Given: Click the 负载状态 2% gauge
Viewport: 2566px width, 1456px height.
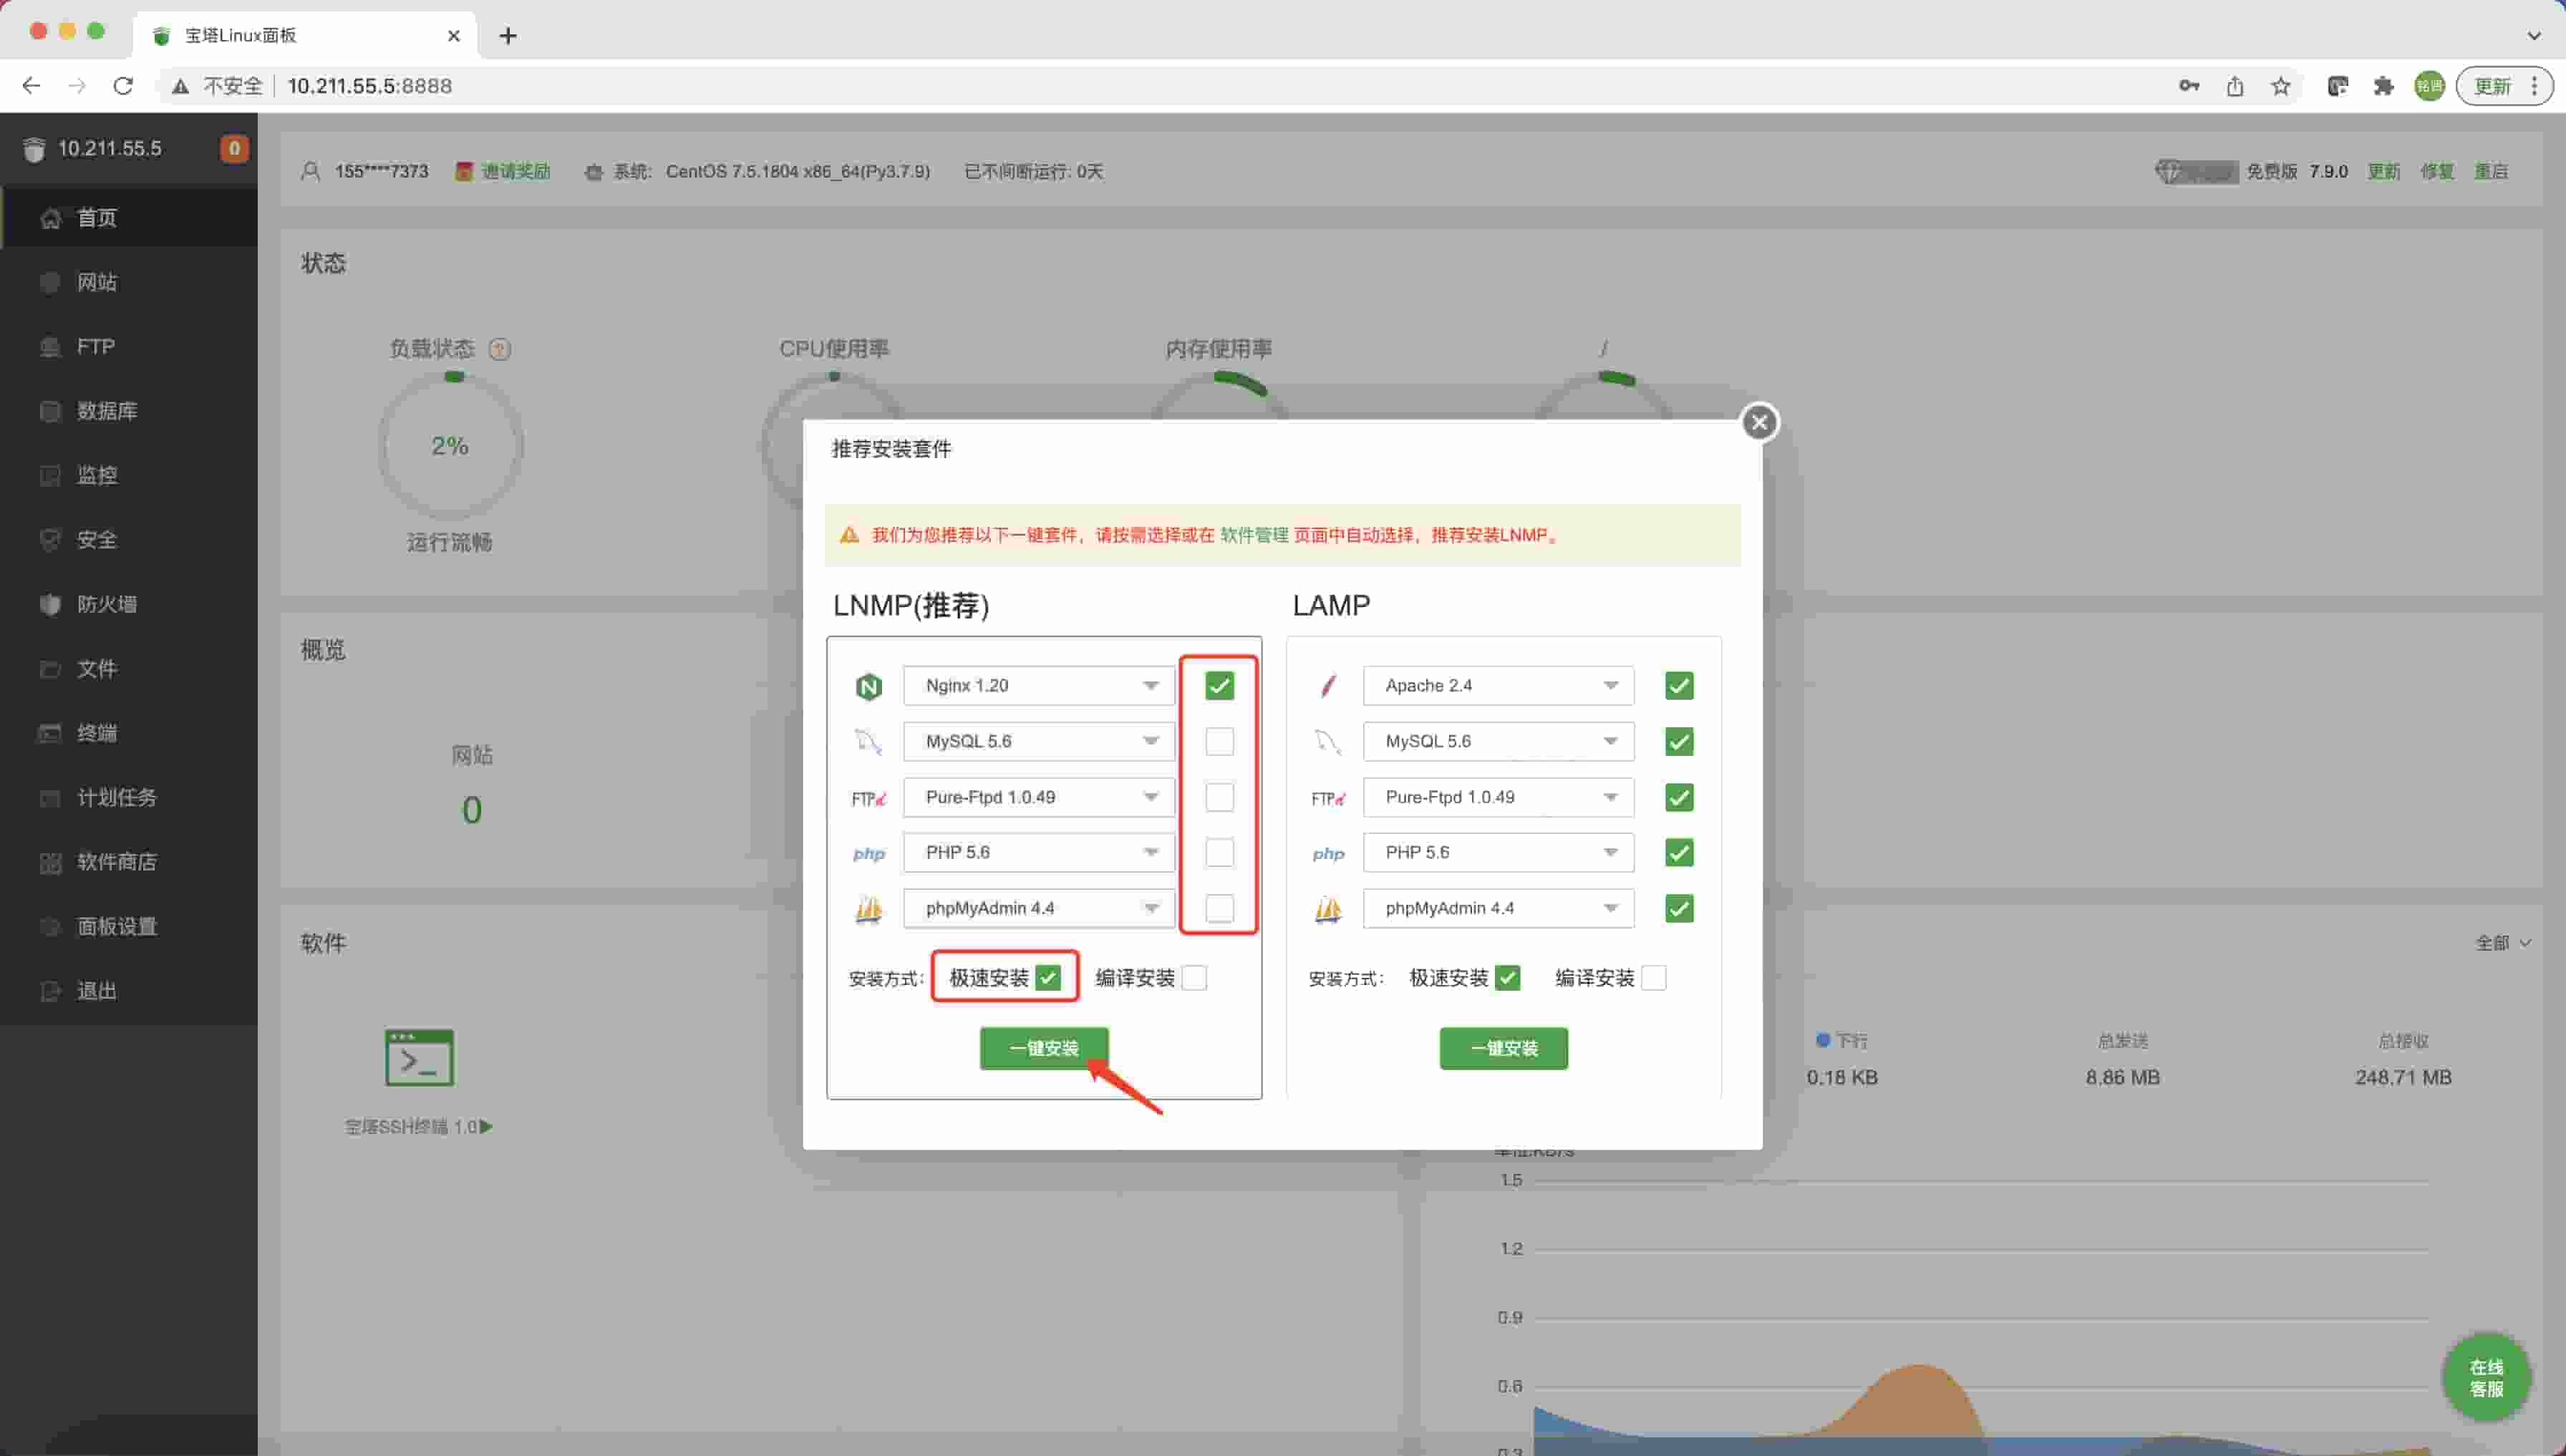Looking at the screenshot, I should [451, 446].
